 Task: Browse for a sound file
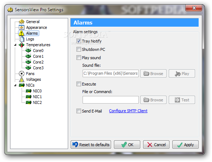tap(153, 74)
